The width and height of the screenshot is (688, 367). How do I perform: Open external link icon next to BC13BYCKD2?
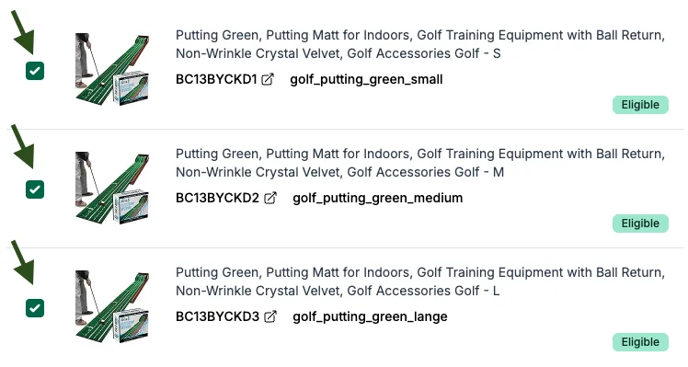270,198
